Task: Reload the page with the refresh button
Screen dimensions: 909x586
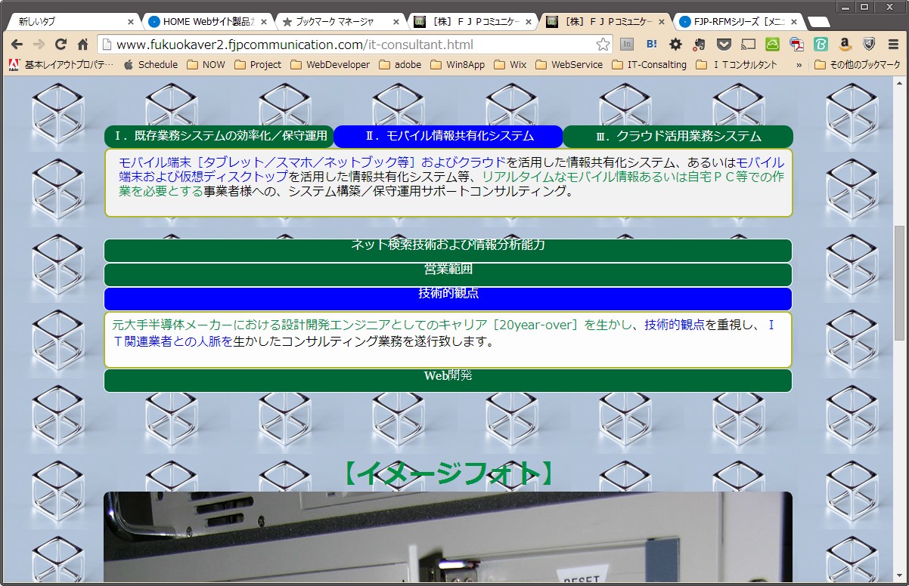Action: tap(61, 45)
